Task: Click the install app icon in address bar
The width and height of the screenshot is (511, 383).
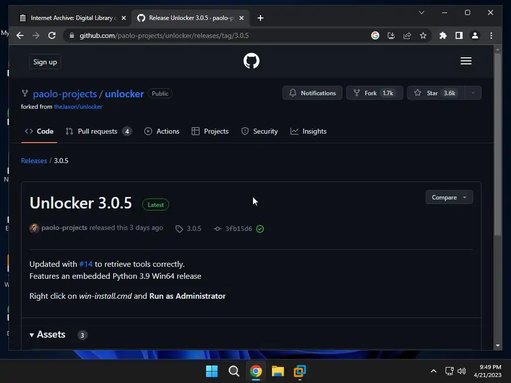Action: (391, 35)
